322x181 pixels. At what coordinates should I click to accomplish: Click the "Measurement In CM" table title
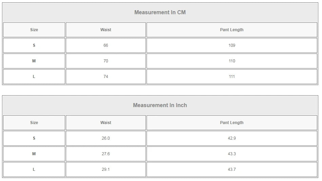160,13
